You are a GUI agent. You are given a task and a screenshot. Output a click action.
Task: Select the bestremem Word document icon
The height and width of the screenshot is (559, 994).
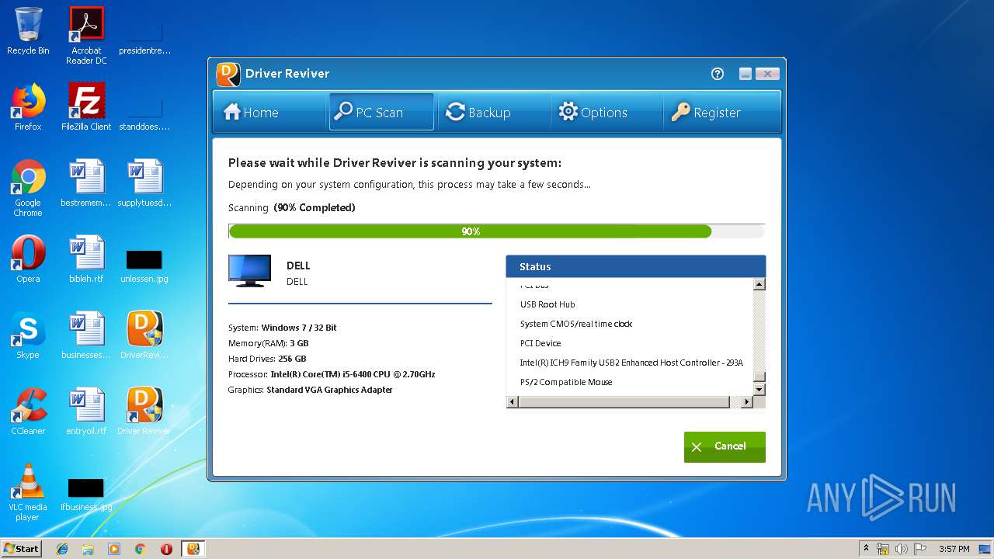pos(86,183)
